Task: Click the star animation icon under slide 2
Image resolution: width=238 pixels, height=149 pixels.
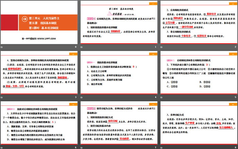Action: point(161,47)
